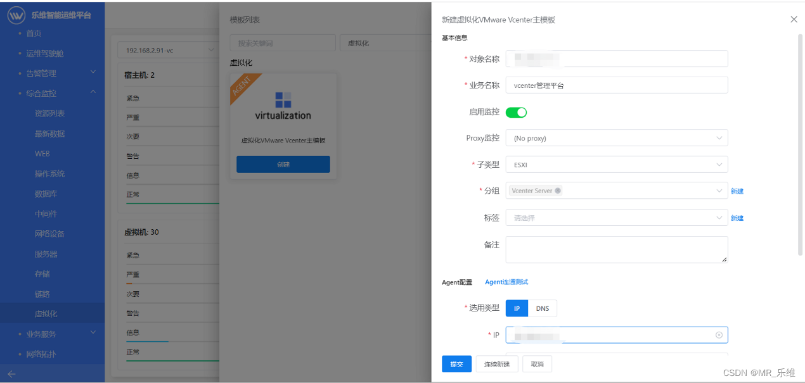Click the 取消 cancel button
This screenshot has height=383, width=805.
[538, 364]
